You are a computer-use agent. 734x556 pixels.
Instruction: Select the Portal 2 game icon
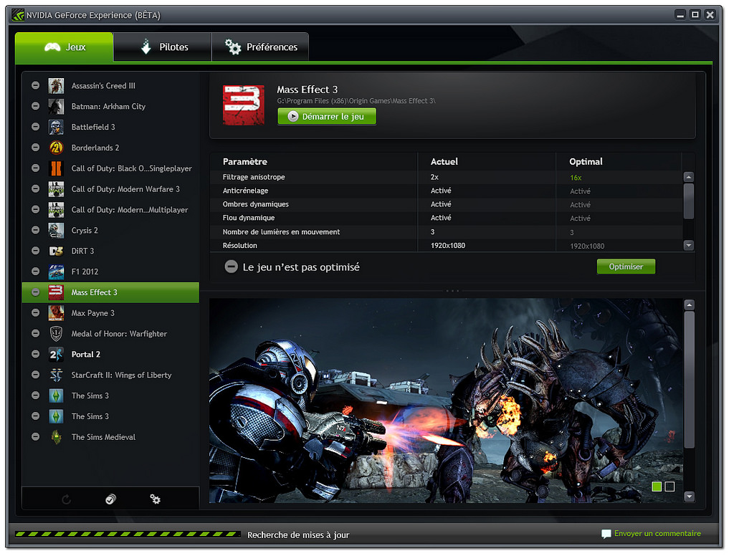tap(56, 355)
